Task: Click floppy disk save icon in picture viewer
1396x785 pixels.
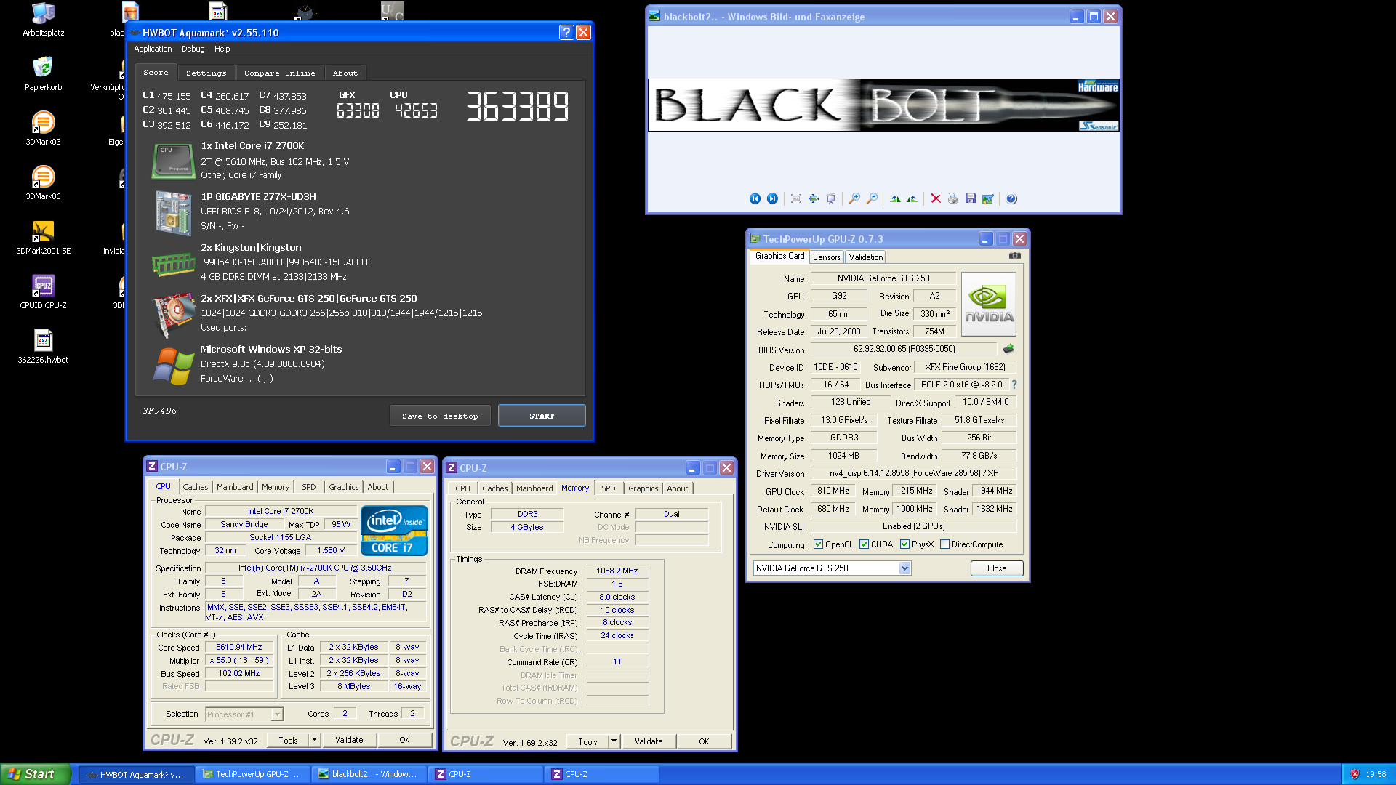Action: point(970,198)
